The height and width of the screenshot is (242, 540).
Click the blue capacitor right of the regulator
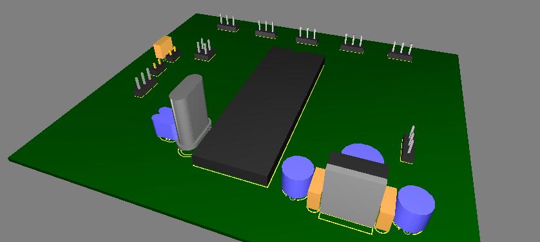tap(414, 209)
